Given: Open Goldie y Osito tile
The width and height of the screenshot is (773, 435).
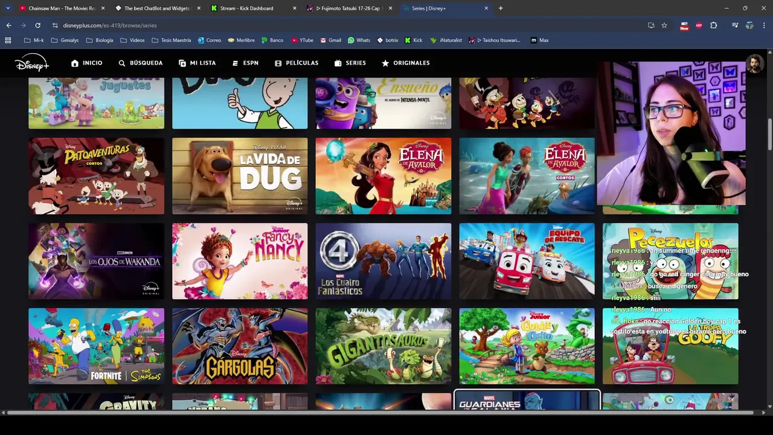Looking at the screenshot, I should coord(527,346).
